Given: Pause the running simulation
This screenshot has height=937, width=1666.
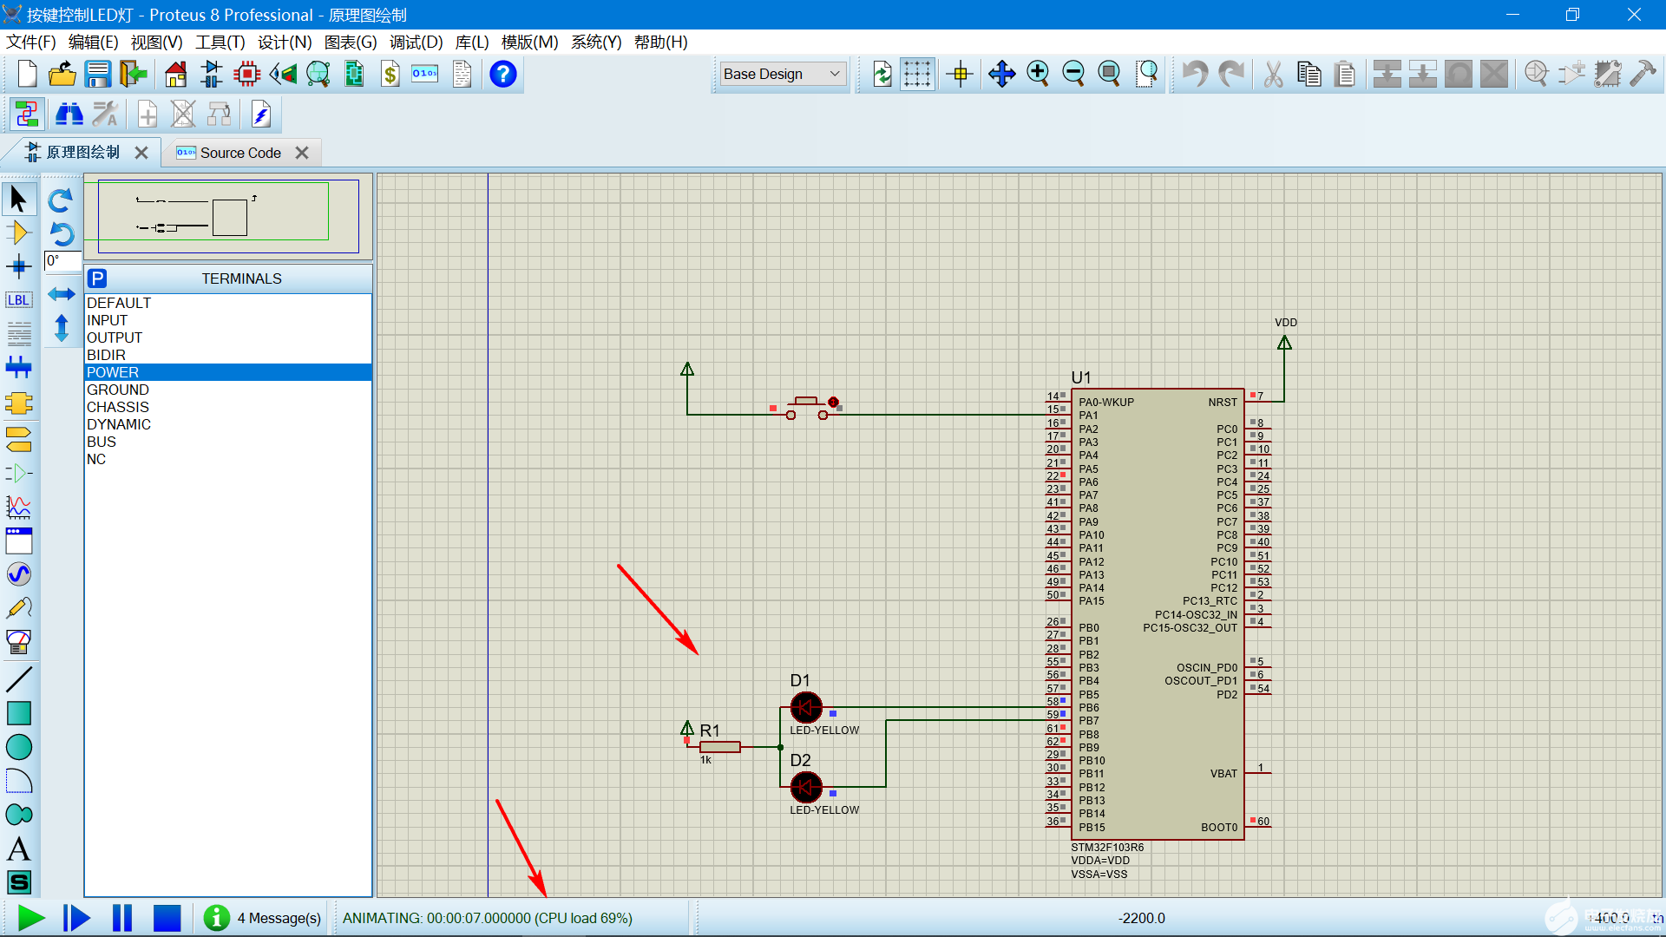Looking at the screenshot, I should [x=122, y=918].
